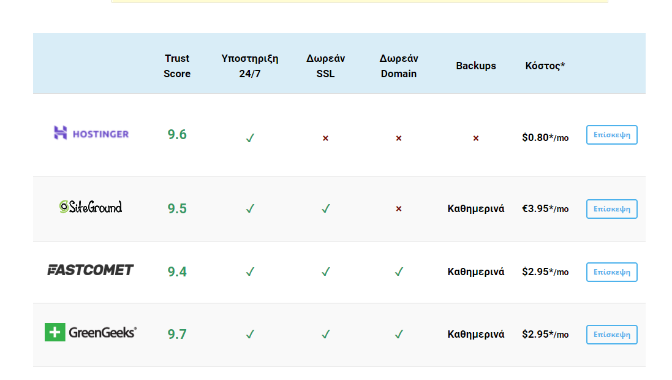The image size is (672, 380).
Task: Click the Backups column header
Action: point(476,66)
